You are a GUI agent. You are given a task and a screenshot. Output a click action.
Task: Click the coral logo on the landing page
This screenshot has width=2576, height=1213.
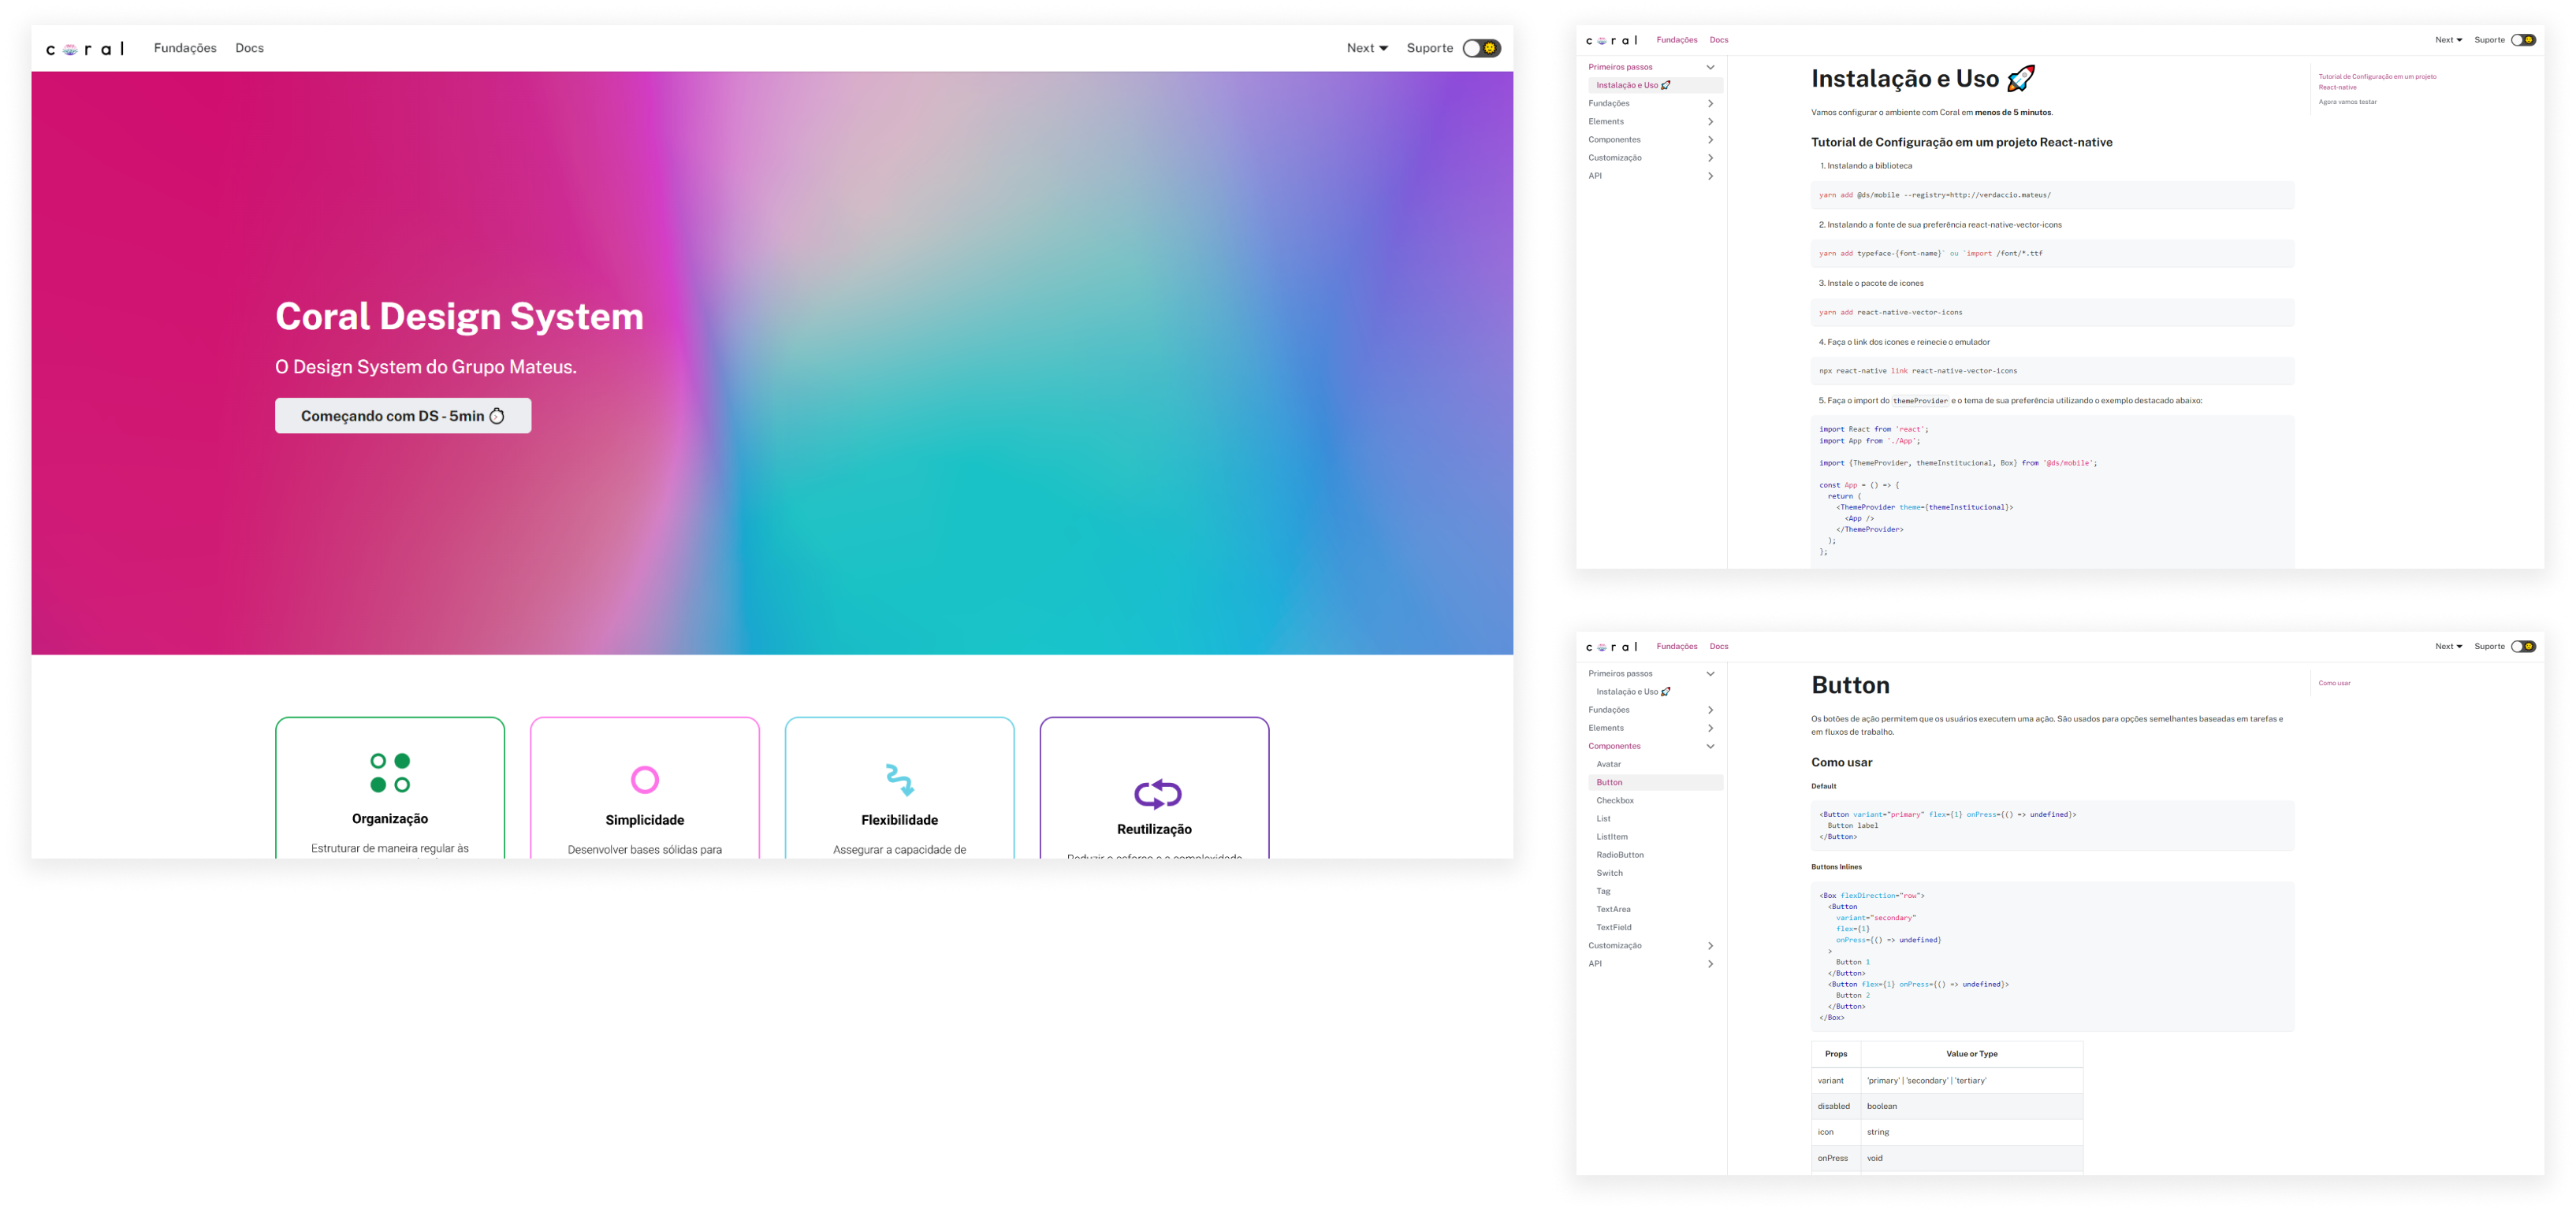tap(85, 49)
